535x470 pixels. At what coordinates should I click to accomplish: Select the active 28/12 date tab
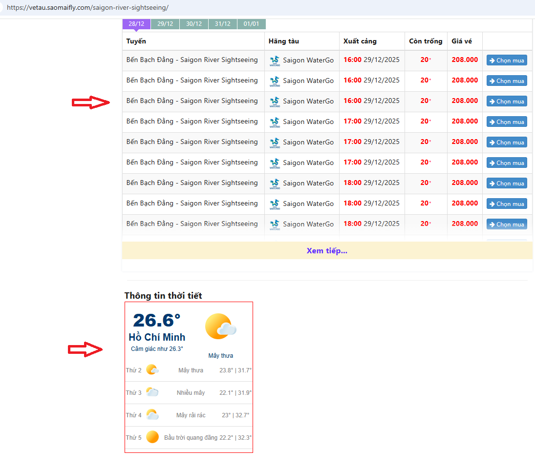(136, 24)
